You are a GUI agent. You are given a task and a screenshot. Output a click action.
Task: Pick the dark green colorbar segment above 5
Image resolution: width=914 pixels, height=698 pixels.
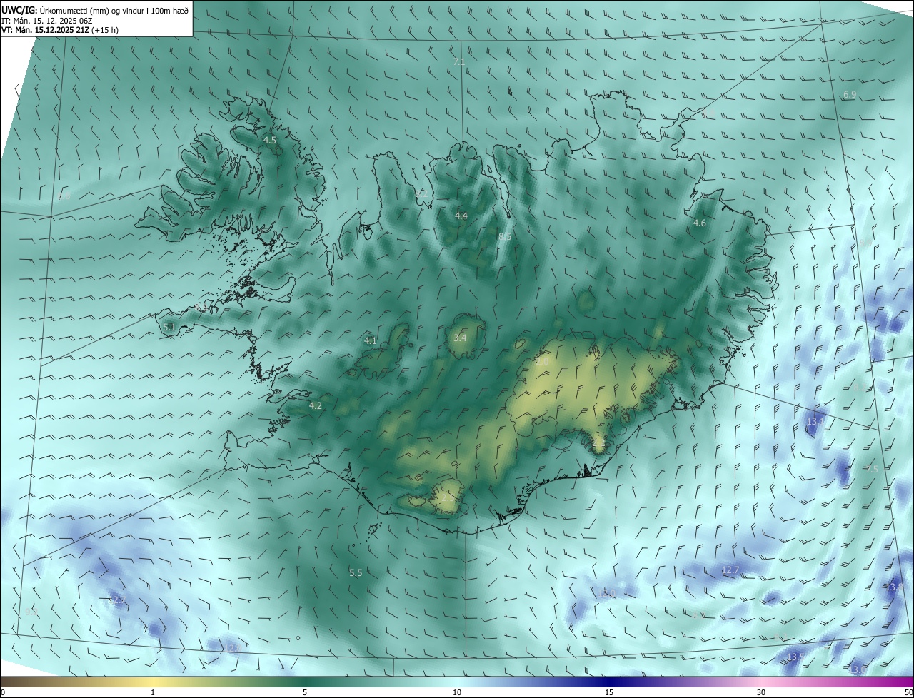pos(305,682)
